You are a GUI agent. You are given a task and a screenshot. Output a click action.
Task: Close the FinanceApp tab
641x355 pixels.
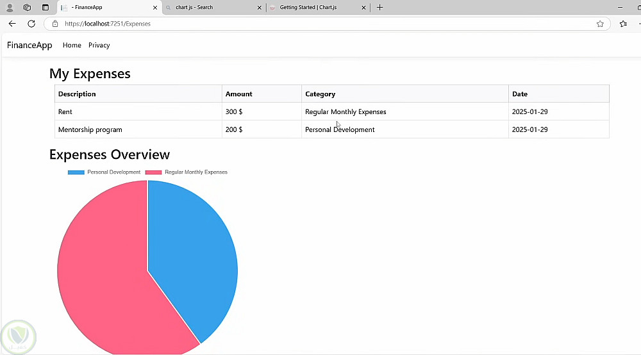155,7
